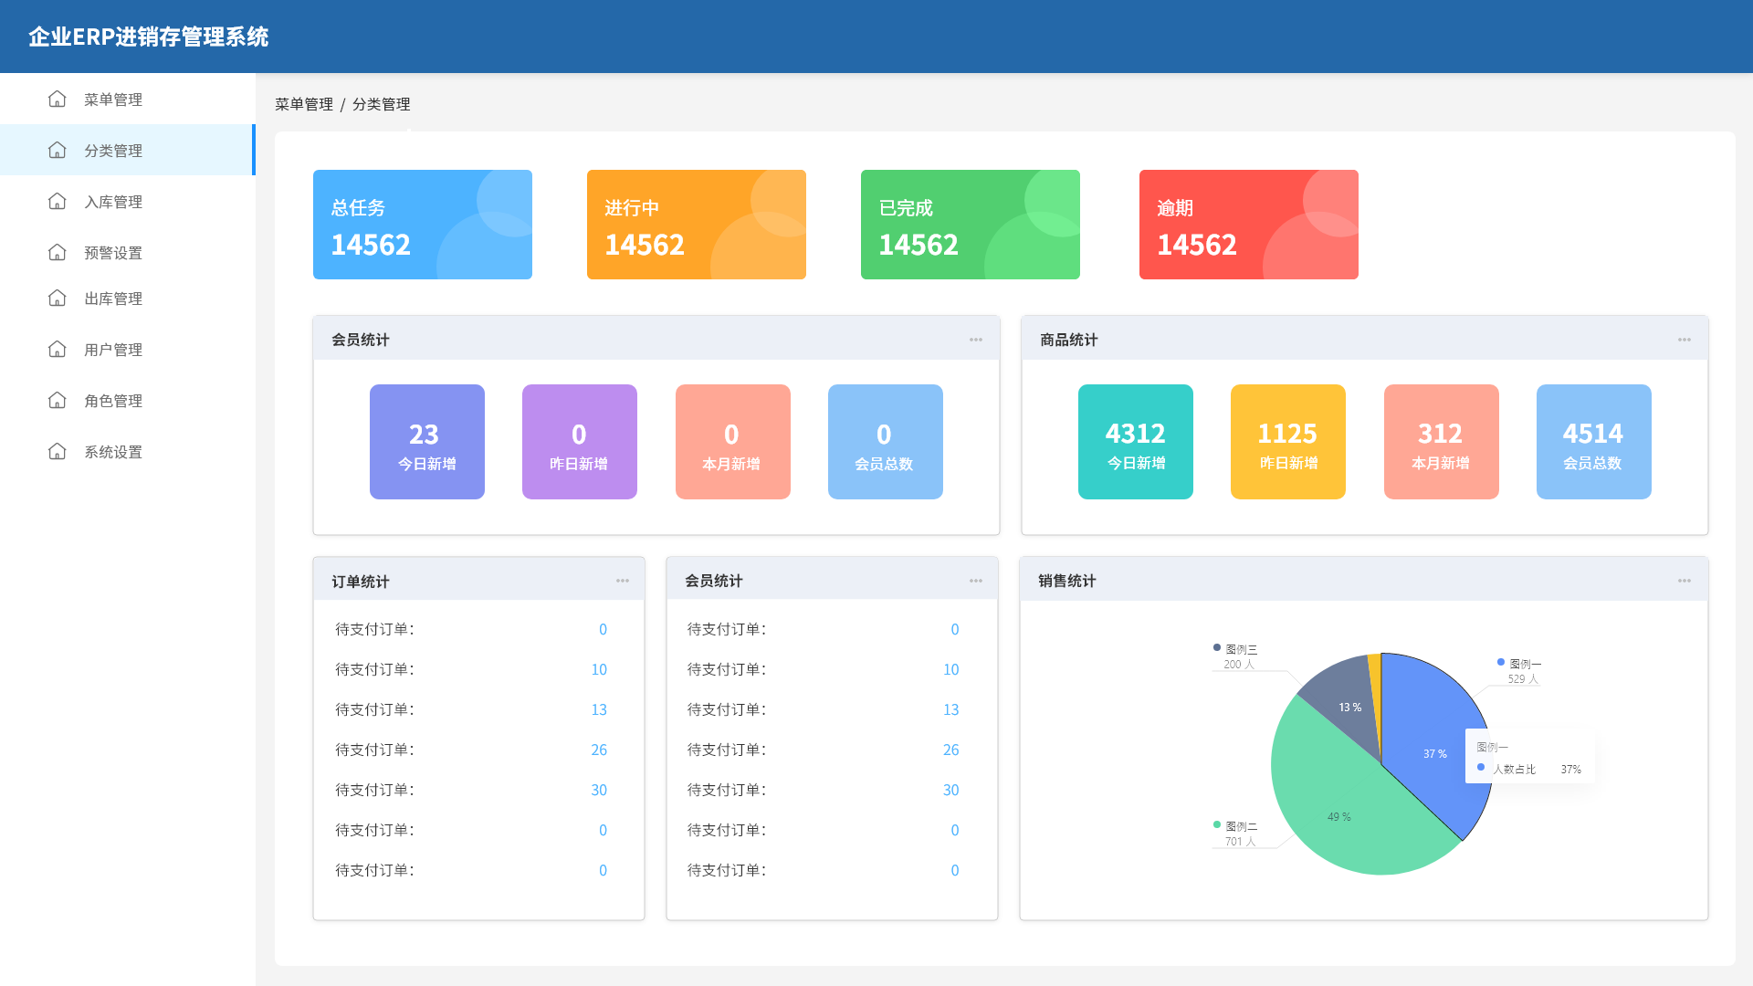Open the more-options dots in the lower 会员统计 panel
1753x986 pixels.
point(976,581)
